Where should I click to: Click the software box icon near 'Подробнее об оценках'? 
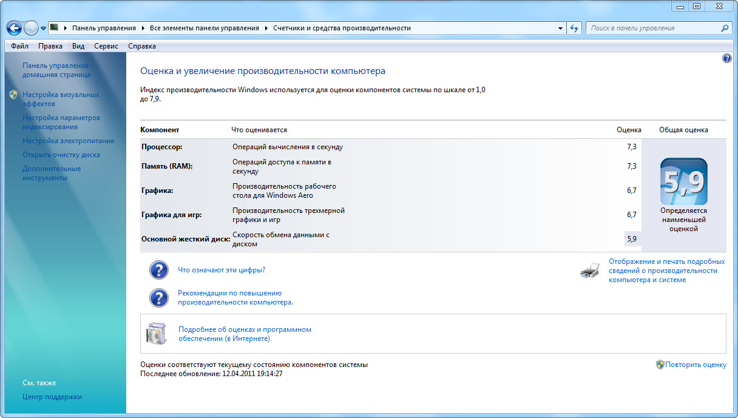[x=156, y=333]
